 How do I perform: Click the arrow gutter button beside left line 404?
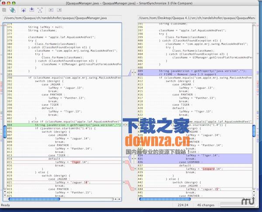[124, 125]
